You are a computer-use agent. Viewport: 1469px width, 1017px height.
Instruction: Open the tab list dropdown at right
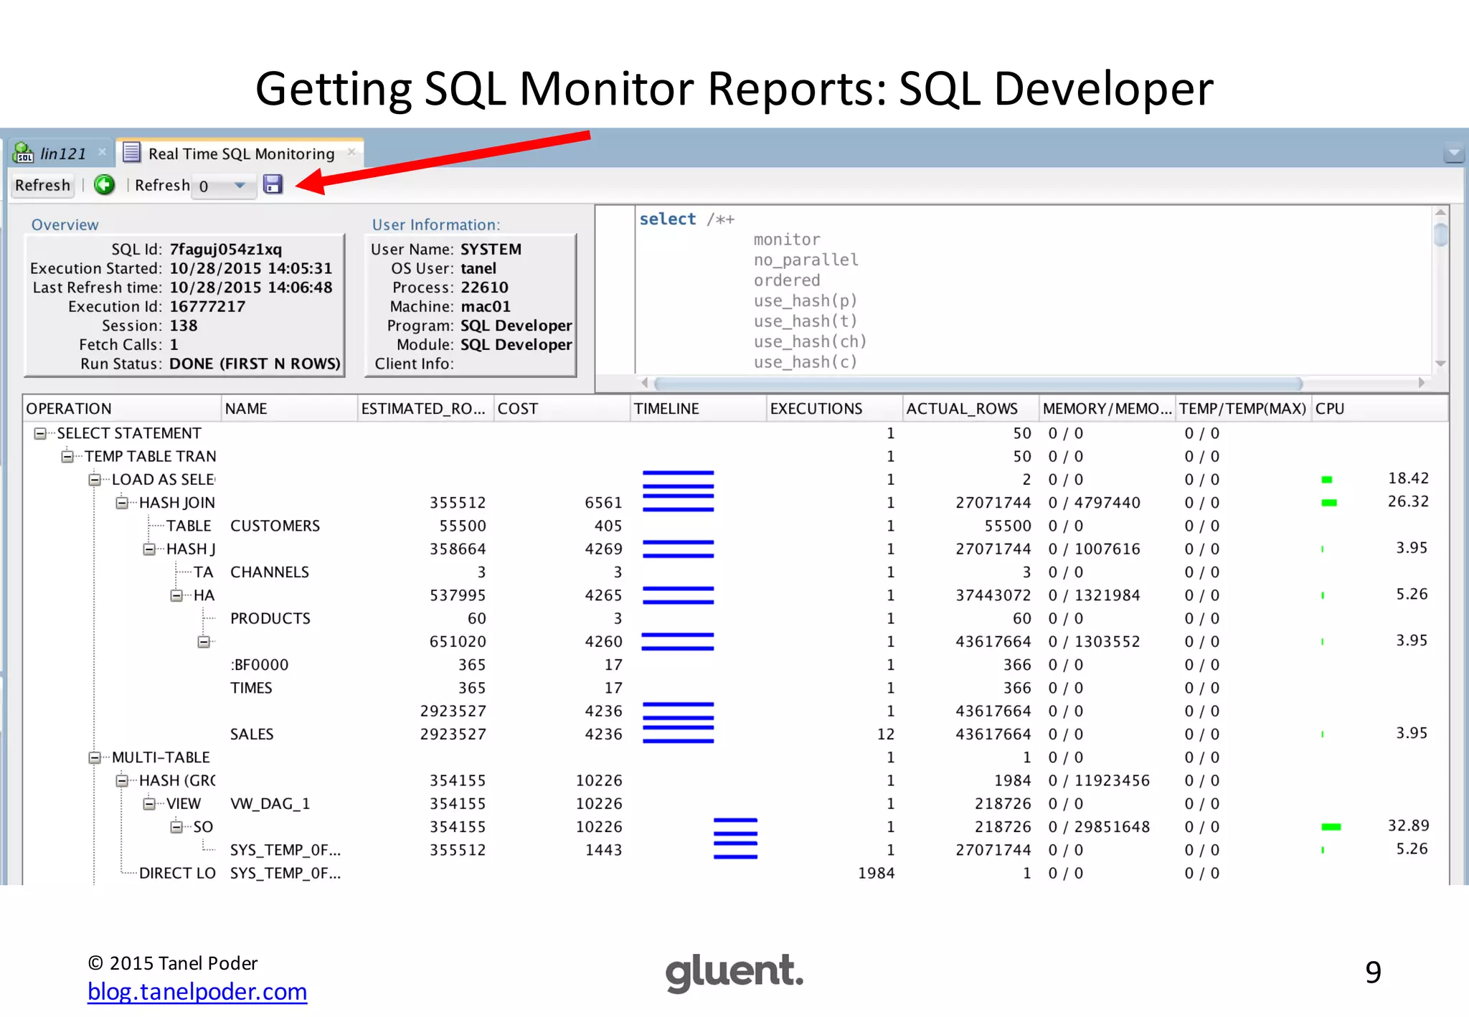(x=1454, y=153)
